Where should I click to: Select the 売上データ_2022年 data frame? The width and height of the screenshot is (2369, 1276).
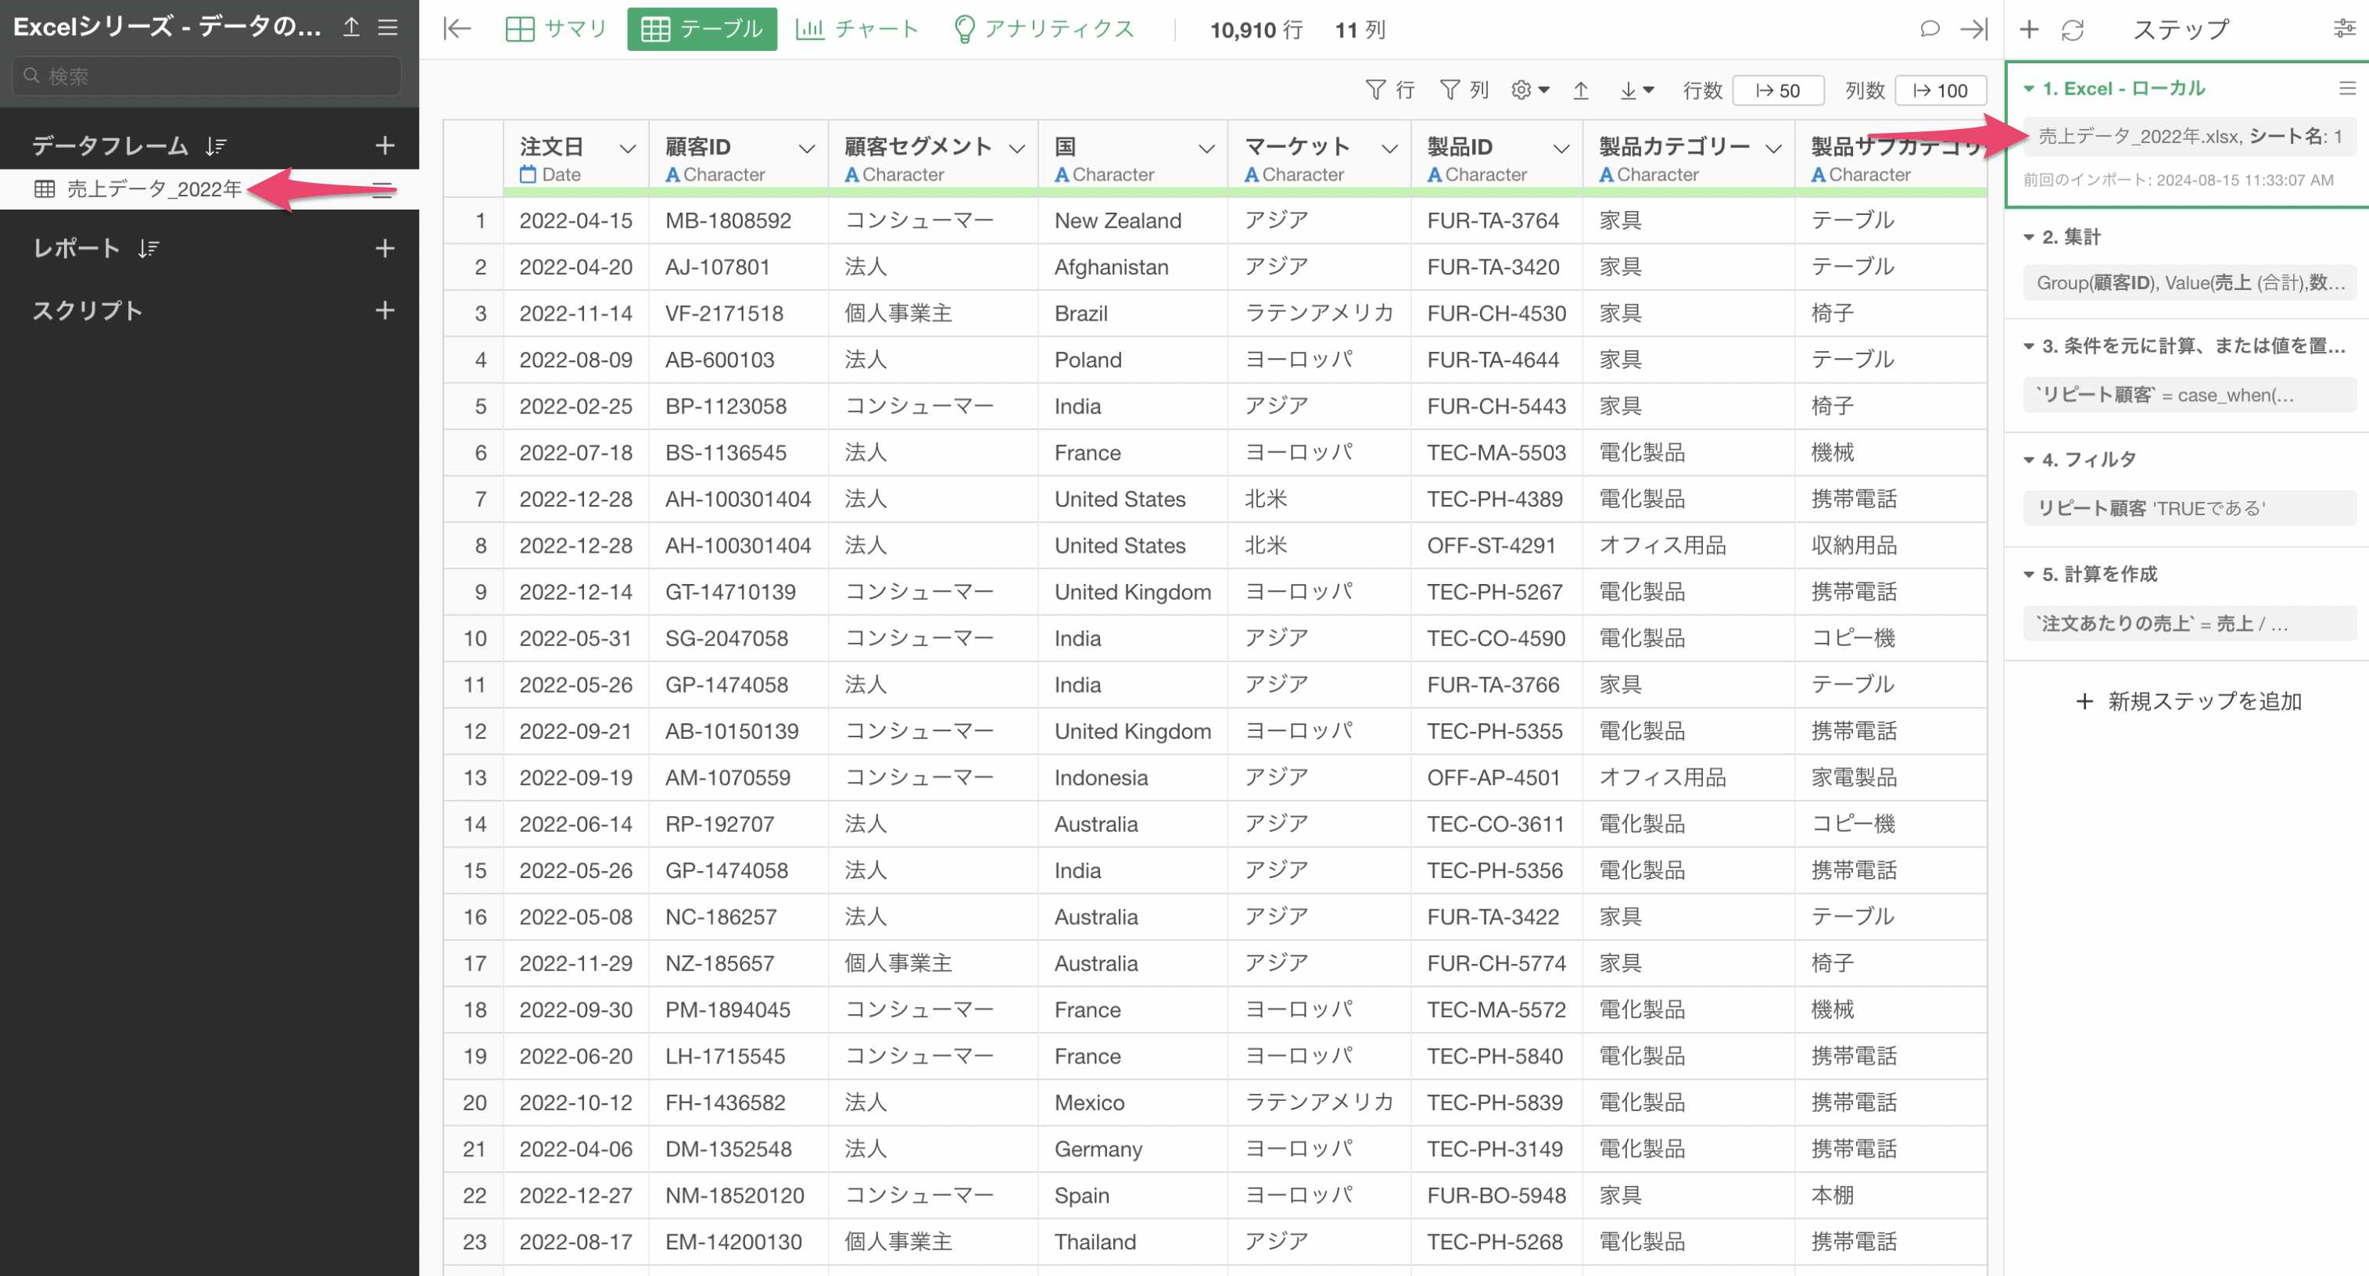coord(153,189)
